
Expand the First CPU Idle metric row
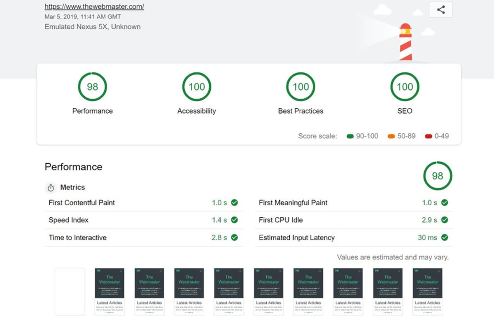354,220
